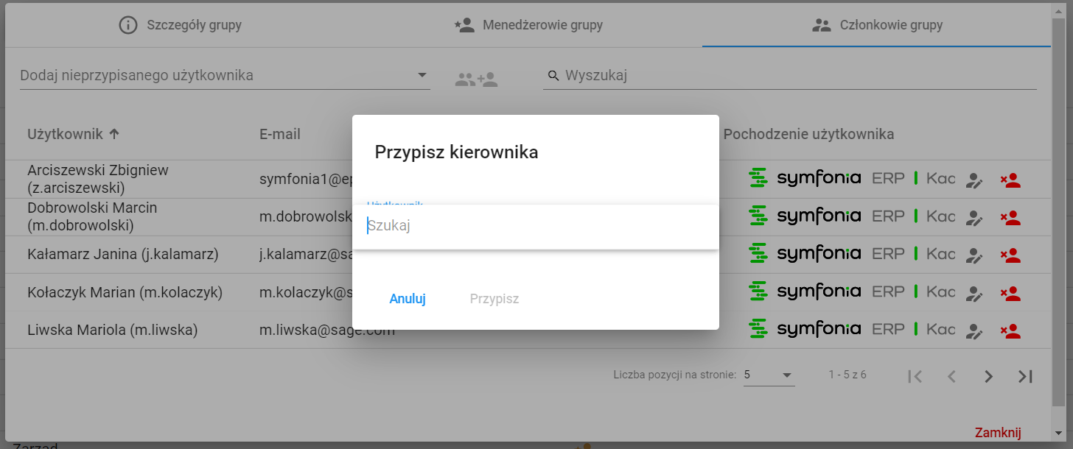Click the Szukaj user input field
Screen dimensions: 1073x449
click(x=536, y=226)
